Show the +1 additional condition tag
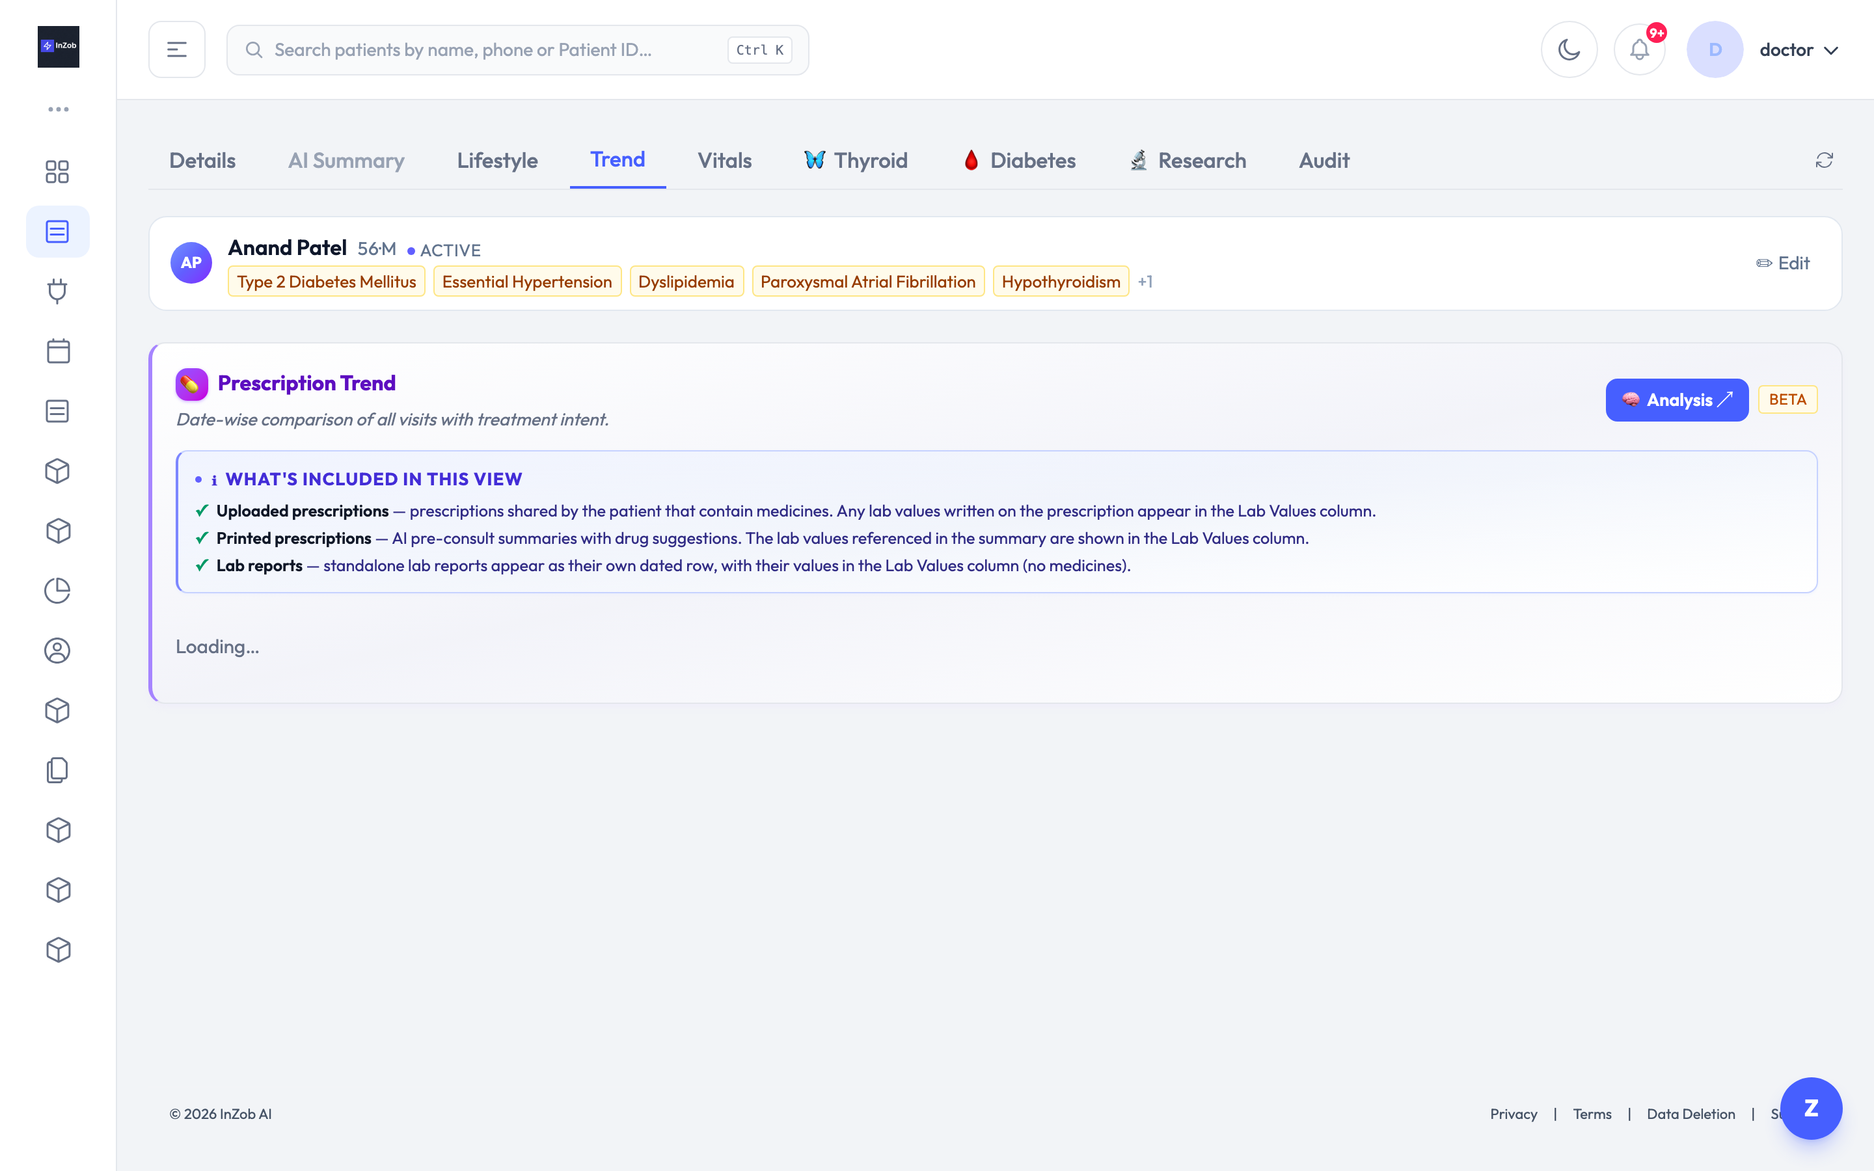The height and width of the screenshot is (1171, 1874). pyautogui.click(x=1145, y=282)
